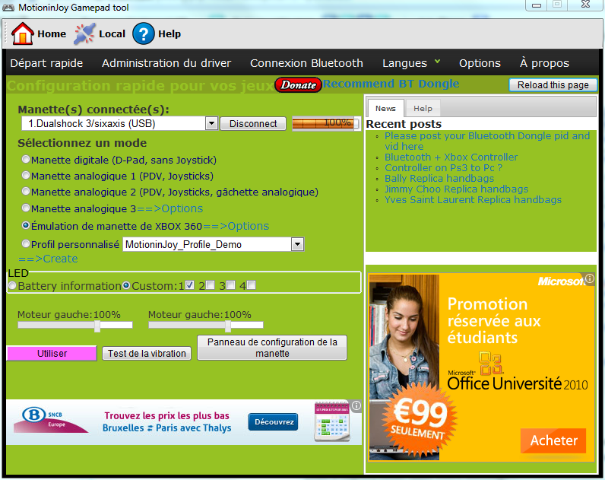Click the 100% battery level bar
The image size is (605, 480).
(326, 123)
